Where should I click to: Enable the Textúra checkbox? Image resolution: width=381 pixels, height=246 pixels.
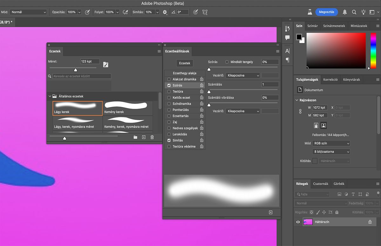point(169,91)
